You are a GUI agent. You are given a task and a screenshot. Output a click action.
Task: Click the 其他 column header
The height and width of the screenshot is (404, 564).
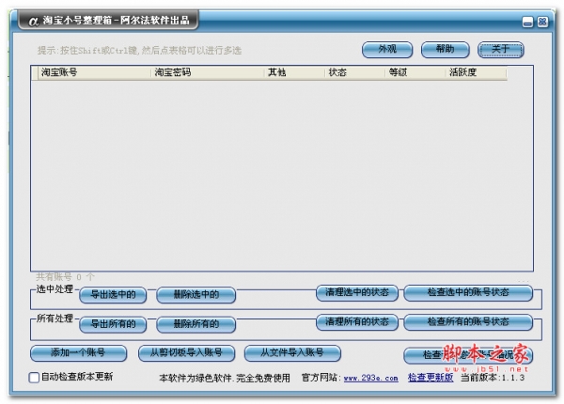click(294, 72)
